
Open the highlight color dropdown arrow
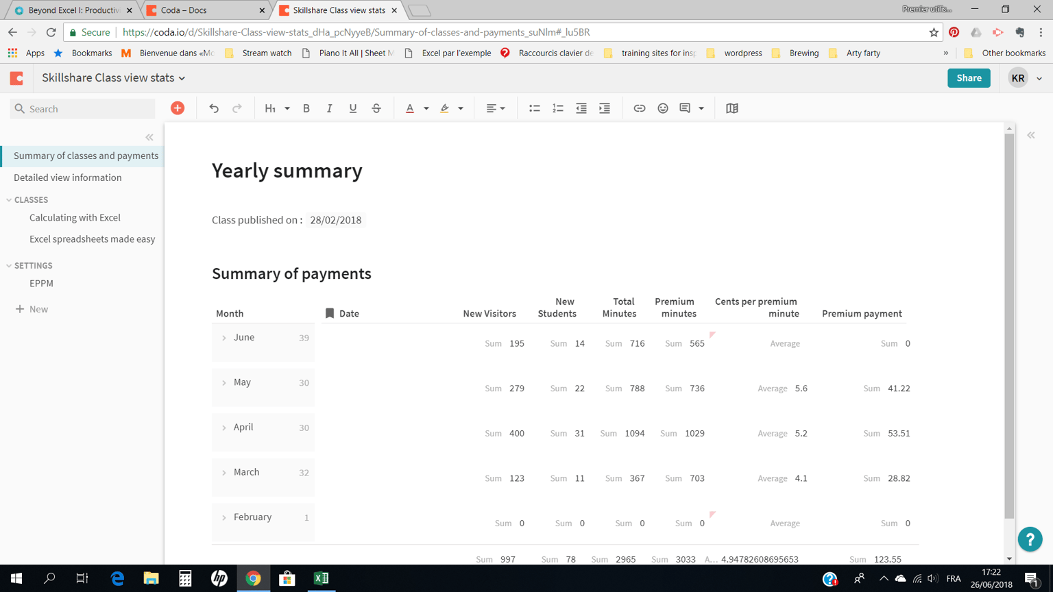point(461,108)
